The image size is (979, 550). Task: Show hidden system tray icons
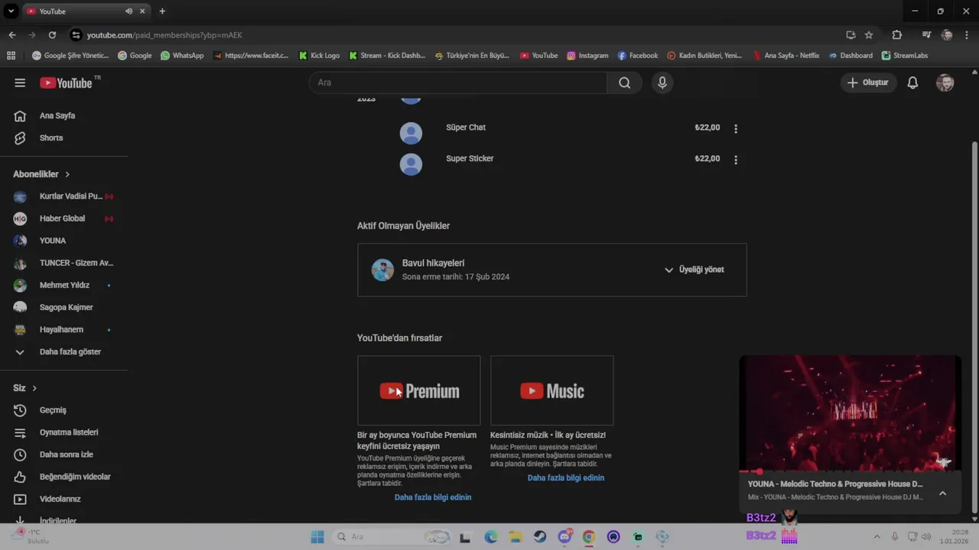point(877,537)
